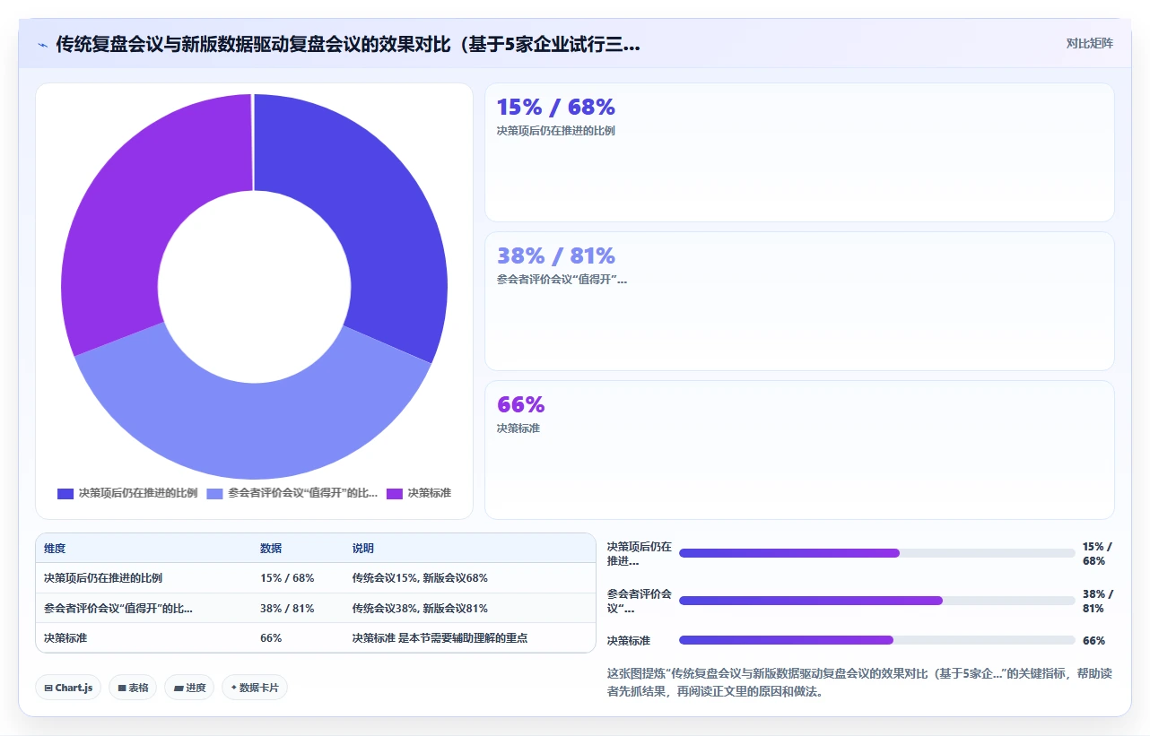Click the cell 决策标准 是本节需要辅助理解的重点
This screenshot has height=736, width=1150.
point(440,637)
